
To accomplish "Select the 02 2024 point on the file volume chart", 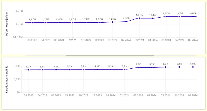I will pos(126,21).
